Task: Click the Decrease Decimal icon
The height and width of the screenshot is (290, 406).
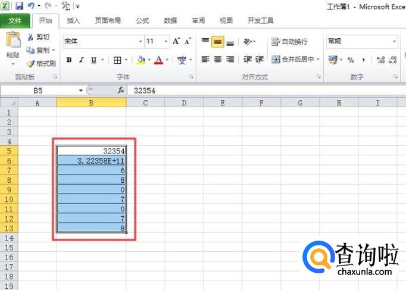Action: click(392, 60)
